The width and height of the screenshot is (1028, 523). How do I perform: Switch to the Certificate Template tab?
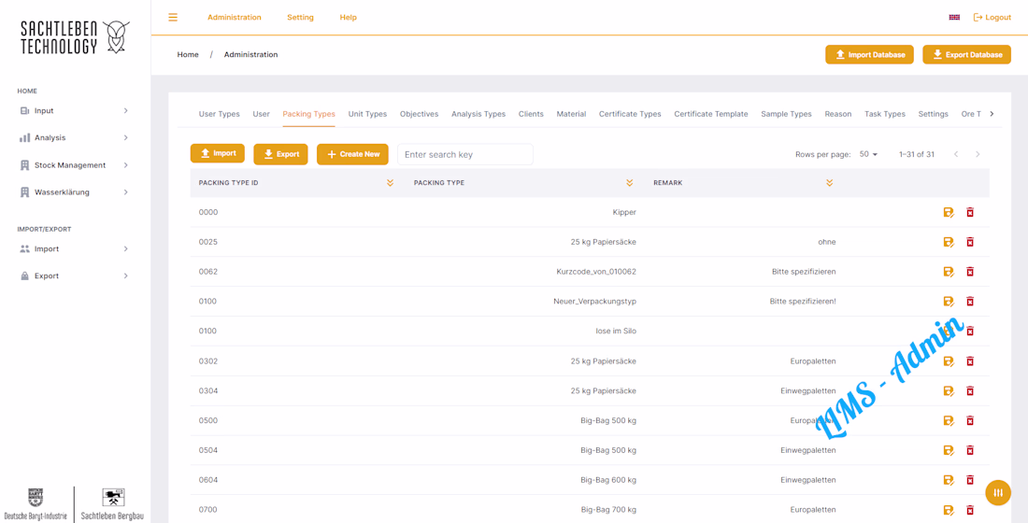(x=710, y=114)
